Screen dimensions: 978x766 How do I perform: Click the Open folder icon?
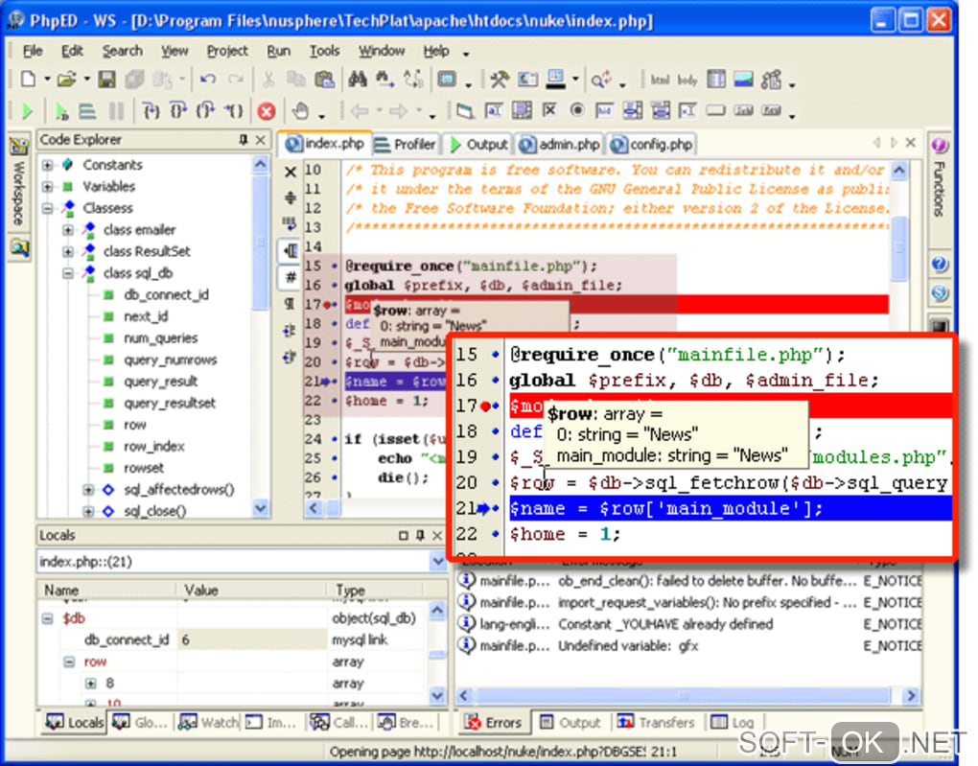(x=66, y=80)
